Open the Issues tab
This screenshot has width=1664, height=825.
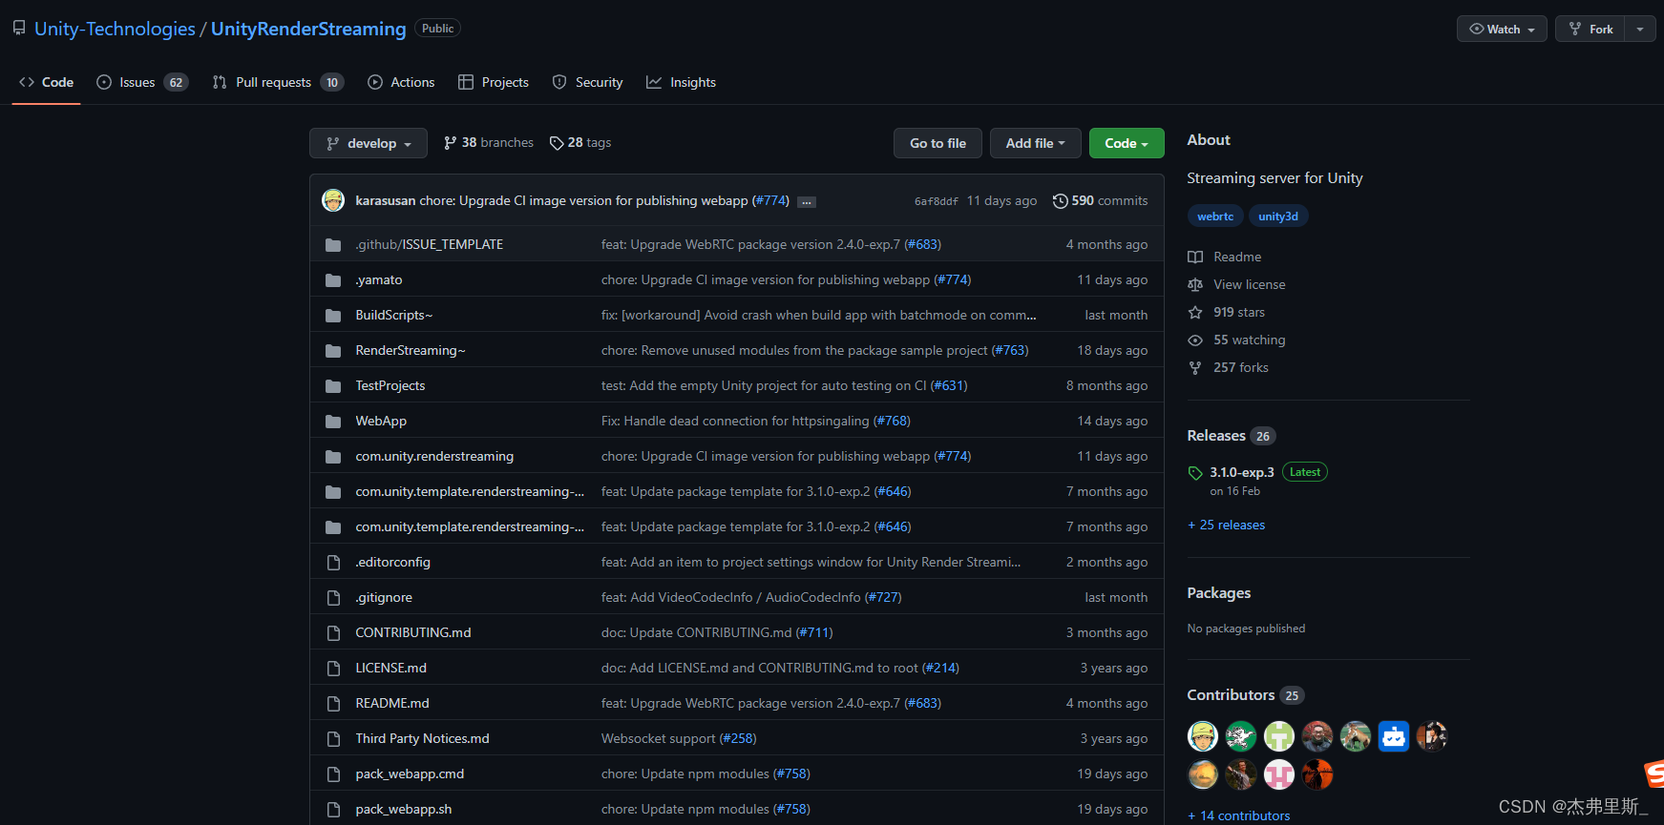tap(142, 82)
